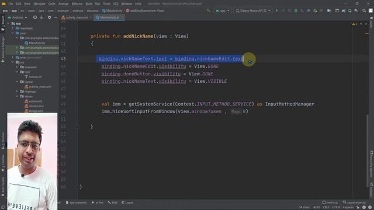
Task: Select MainActivity file in project tree
Action: pos(34,43)
